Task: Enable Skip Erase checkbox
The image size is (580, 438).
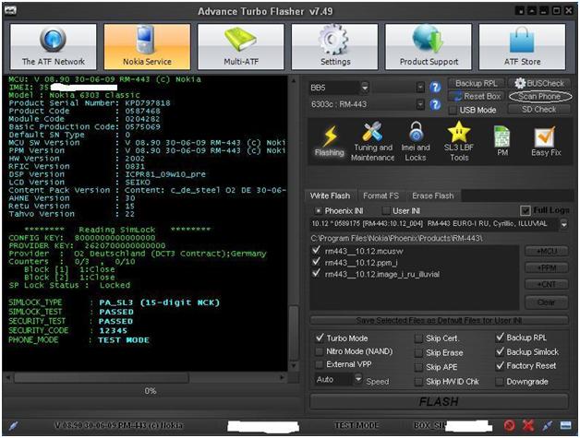Action: [418, 352]
